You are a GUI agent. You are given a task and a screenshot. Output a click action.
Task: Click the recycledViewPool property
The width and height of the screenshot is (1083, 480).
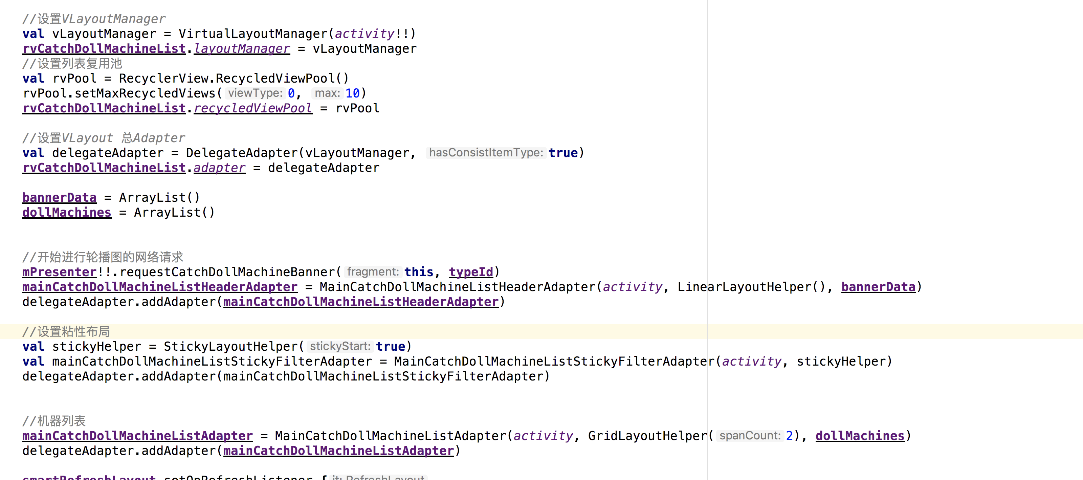[253, 109]
